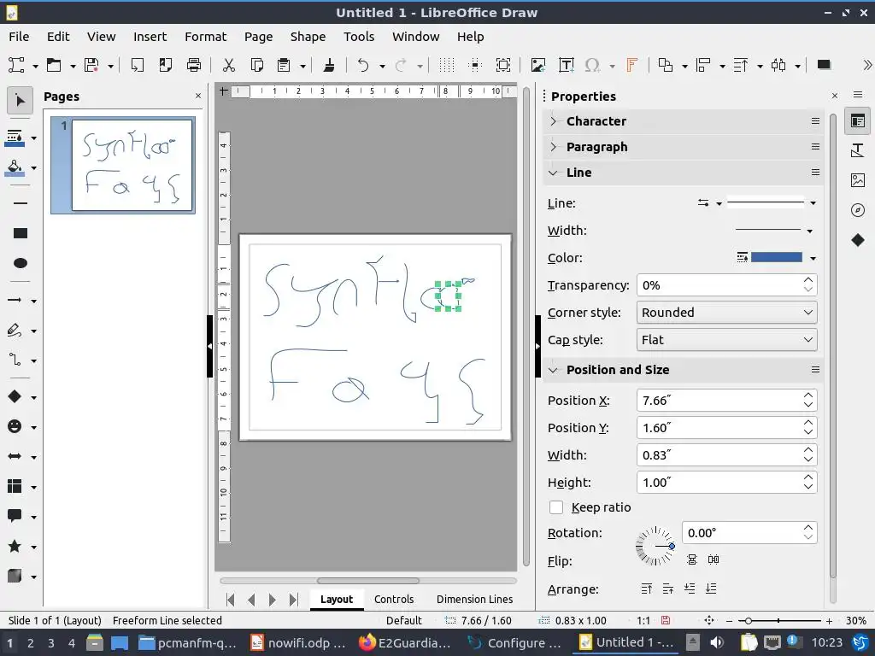The width and height of the screenshot is (875, 656).
Task: Switch to nowifi.odp taskbar window
Action: (298, 642)
